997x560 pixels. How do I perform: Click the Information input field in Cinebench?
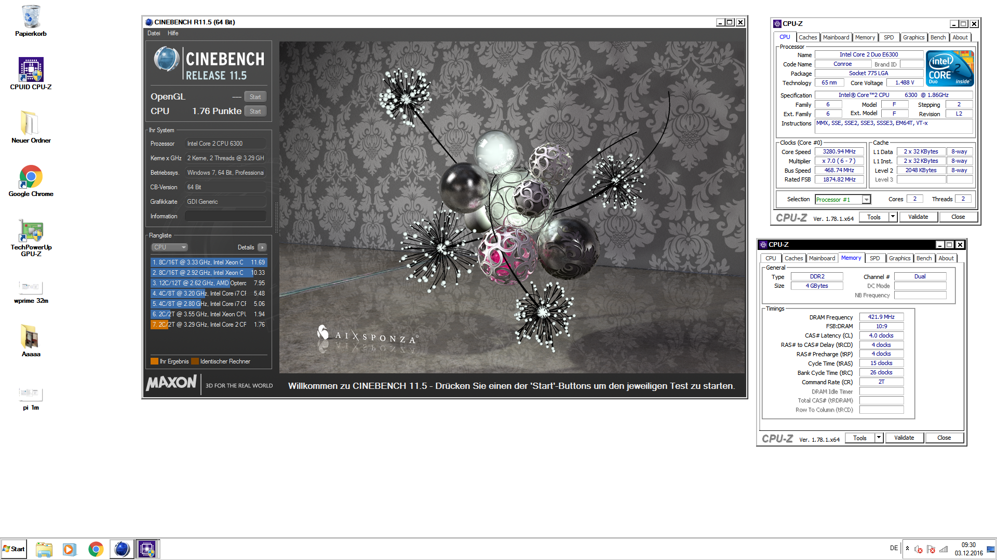point(225,216)
